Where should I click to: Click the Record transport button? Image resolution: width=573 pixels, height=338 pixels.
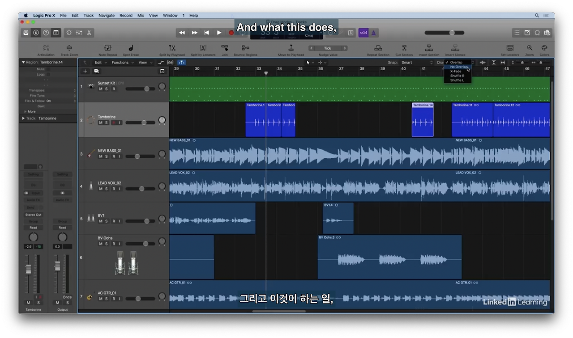(x=231, y=33)
